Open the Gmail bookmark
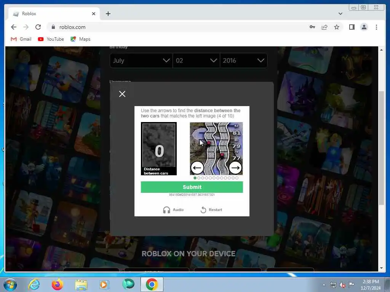The image size is (390, 292). pyautogui.click(x=21, y=39)
